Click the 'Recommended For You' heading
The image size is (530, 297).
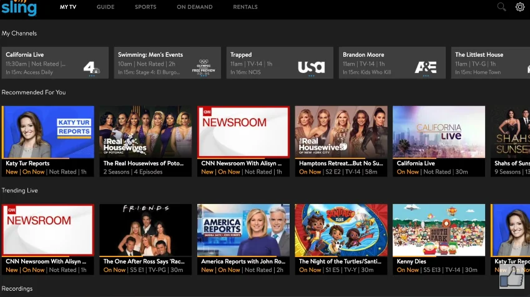34,92
